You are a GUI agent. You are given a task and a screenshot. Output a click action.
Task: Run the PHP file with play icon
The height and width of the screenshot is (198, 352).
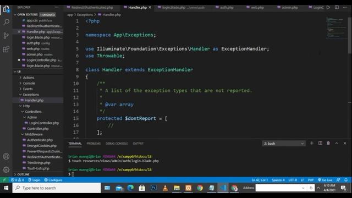click(328, 7)
